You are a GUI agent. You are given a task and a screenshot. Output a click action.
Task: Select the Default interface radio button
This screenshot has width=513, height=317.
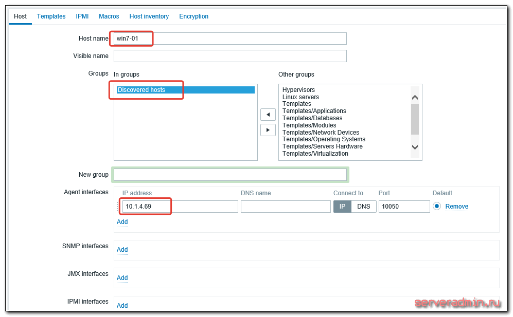437,207
